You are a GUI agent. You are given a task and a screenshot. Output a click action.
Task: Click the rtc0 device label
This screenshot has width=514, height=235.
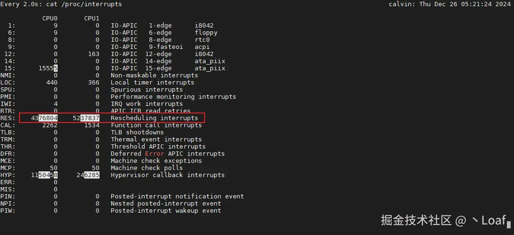pyautogui.click(x=202, y=40)
